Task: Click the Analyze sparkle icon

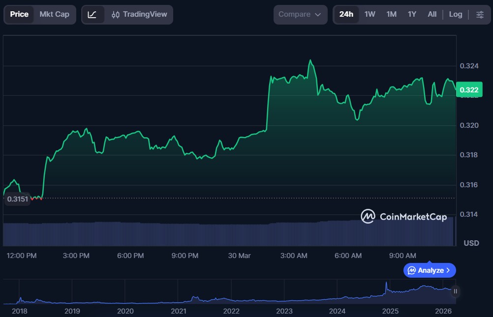Action: 411,270
